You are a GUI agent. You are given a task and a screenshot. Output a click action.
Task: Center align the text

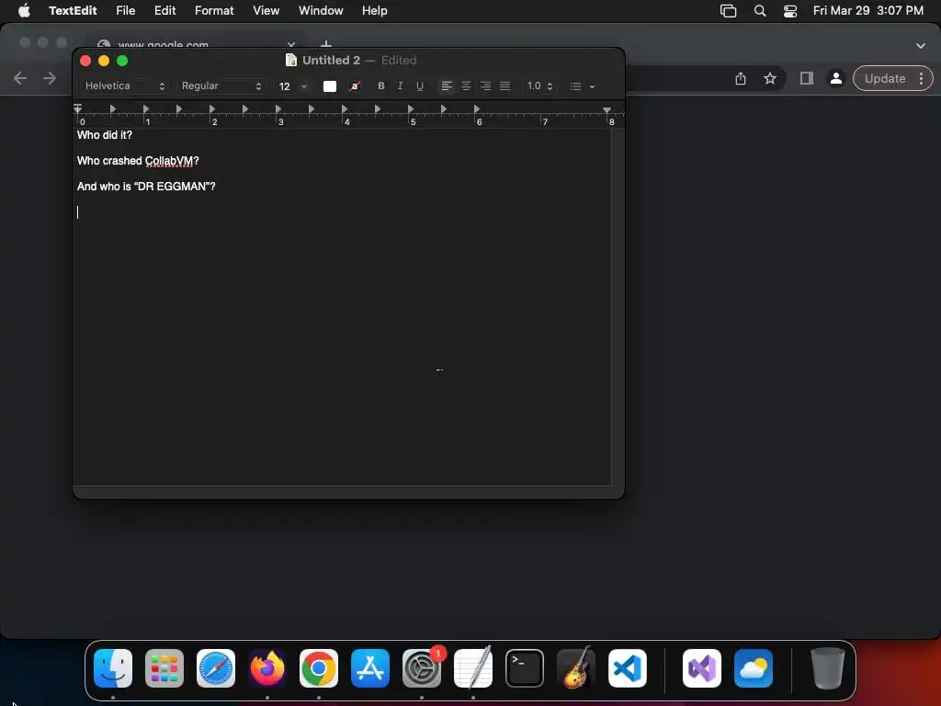[466, 85]
